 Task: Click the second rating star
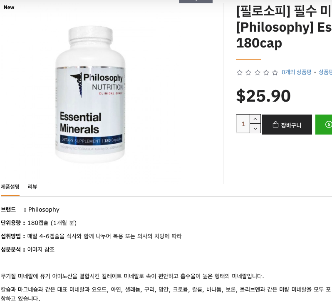(248, 73)
